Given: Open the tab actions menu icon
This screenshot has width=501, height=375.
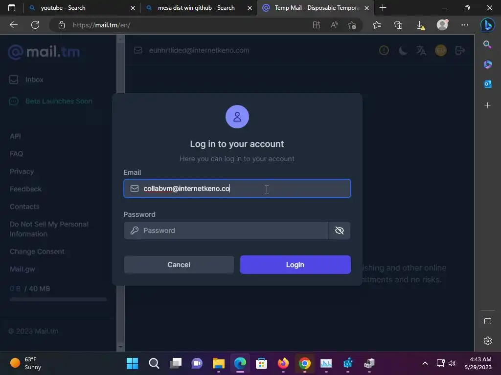Looking at the screenshot, I should (12, 8).
